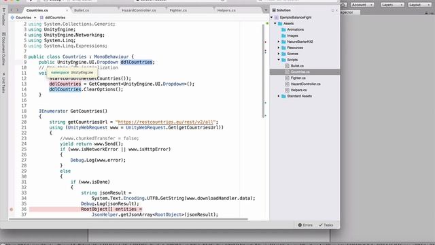Open the Errors pad button
Viewport: 435px width, 245px height.
[x=305, y=225]
